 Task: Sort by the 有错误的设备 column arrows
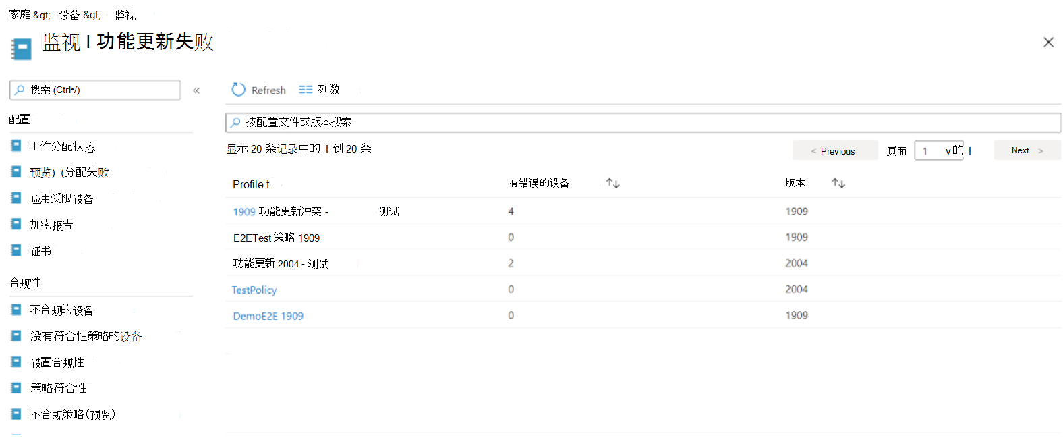612,183
